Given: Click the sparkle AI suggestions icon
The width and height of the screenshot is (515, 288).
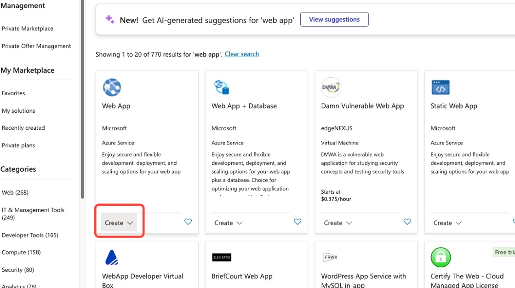Looking at the screenshot, I should (110, 19).
